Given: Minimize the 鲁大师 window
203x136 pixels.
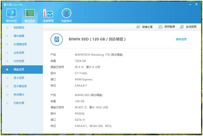Looking at the screenshot, I should click(190, 4).
